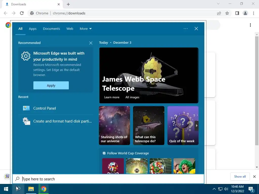Image resolution: width=259 pixels, height=194 pixels.
Task: Open File Explorer from taskbar
Action: [x=31, y=189]
